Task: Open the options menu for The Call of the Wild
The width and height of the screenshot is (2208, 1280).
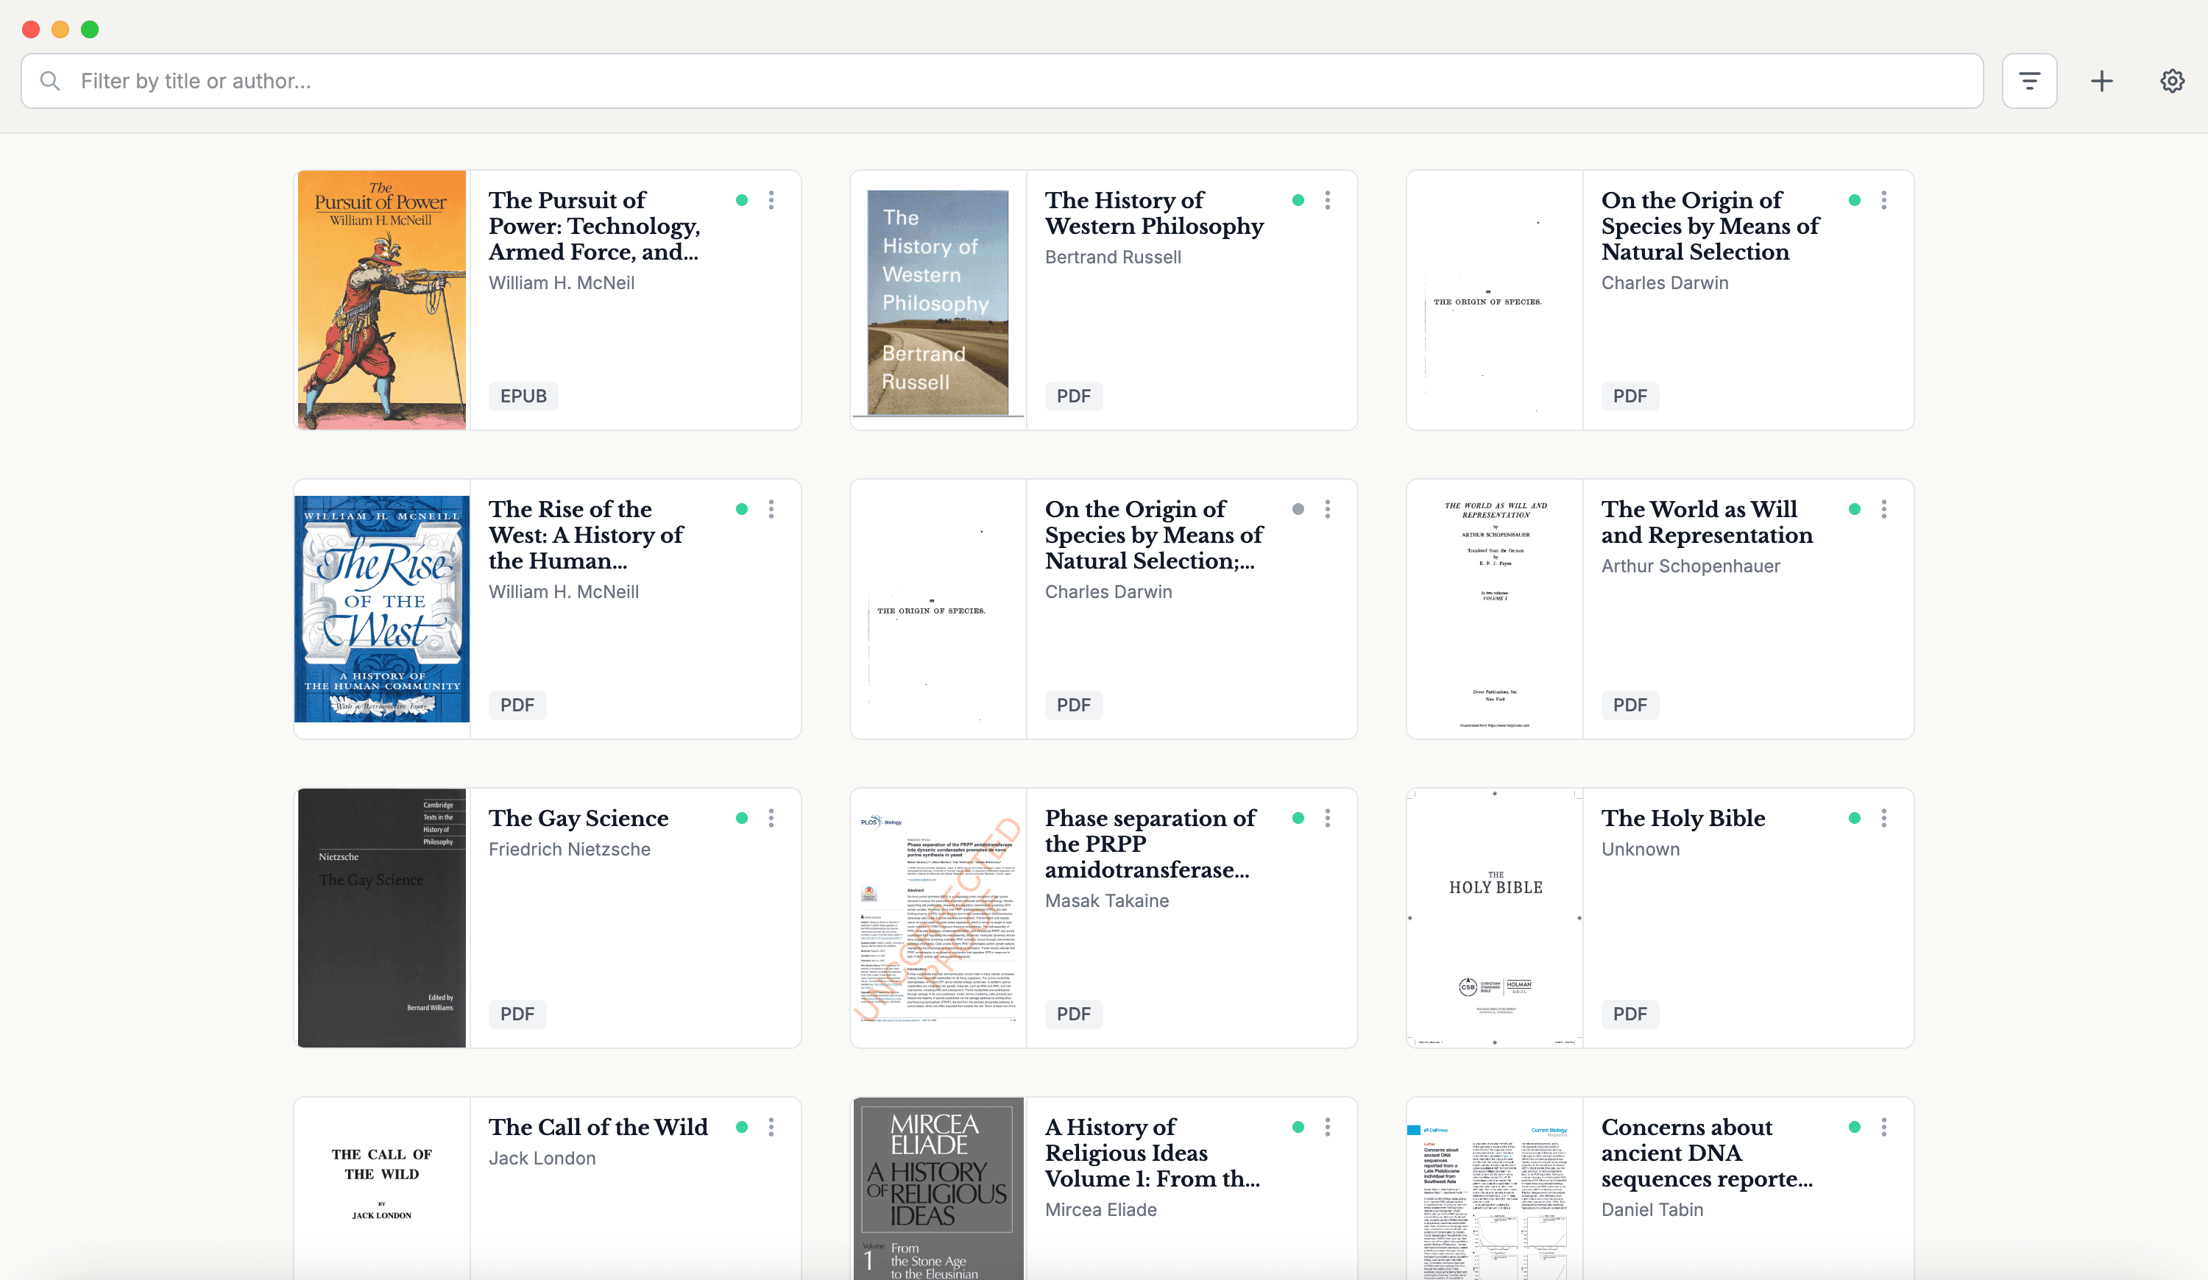Action: (x=772, y=1127)
